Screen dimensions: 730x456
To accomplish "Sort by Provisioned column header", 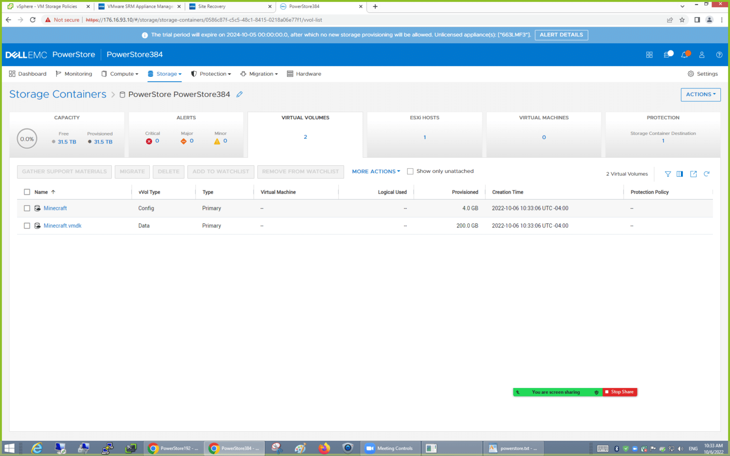I will (x=465, y=192).
